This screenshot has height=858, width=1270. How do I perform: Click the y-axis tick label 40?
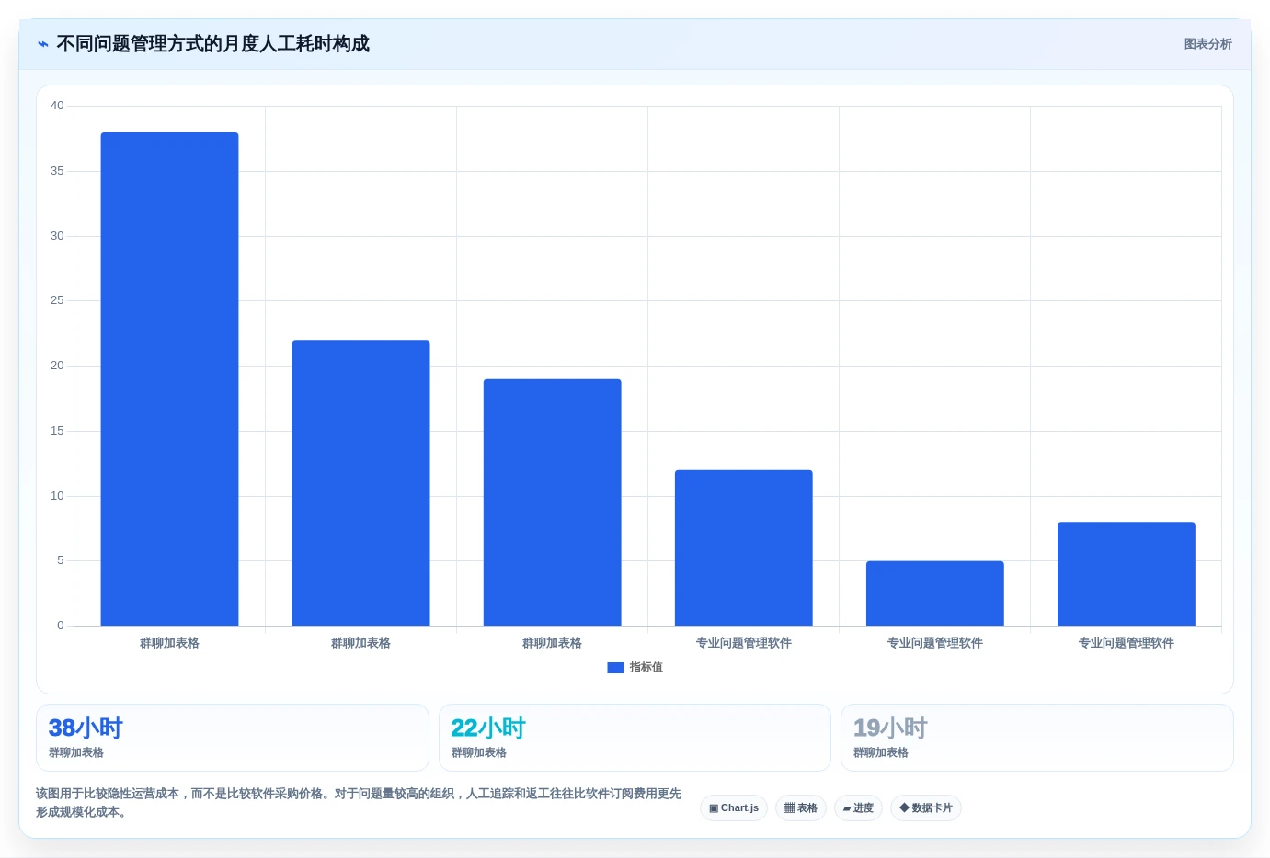tap(57, 106)
